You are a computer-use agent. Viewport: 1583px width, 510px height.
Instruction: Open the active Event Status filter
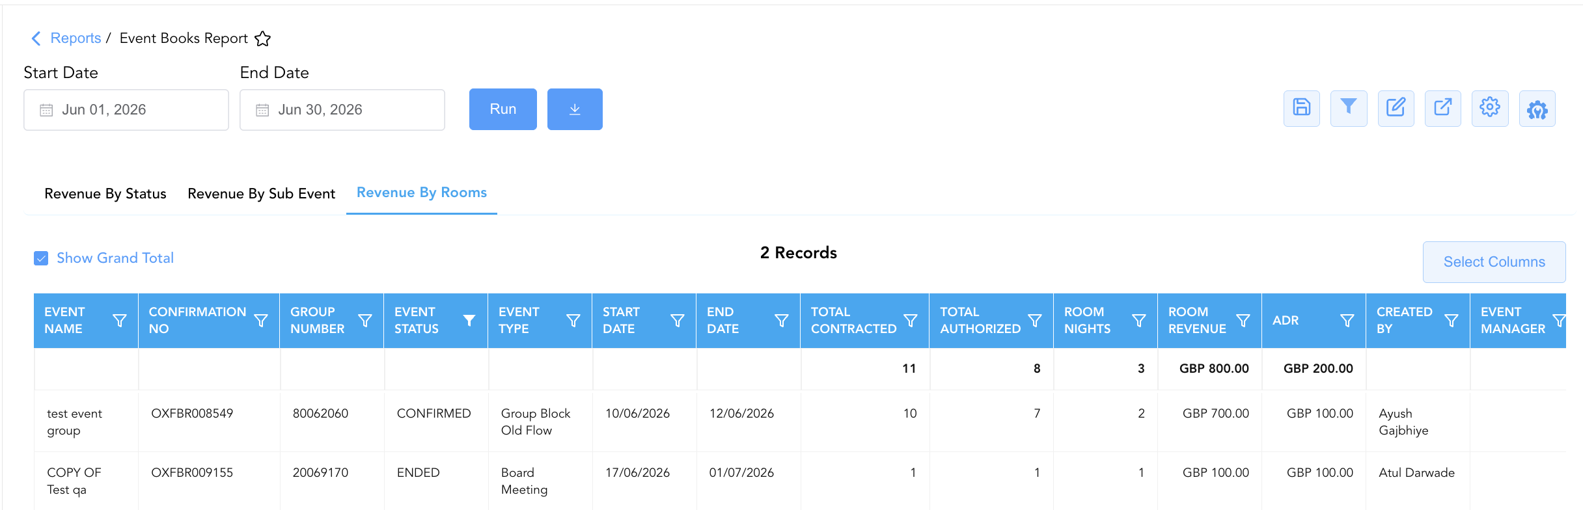click(469, 320)
